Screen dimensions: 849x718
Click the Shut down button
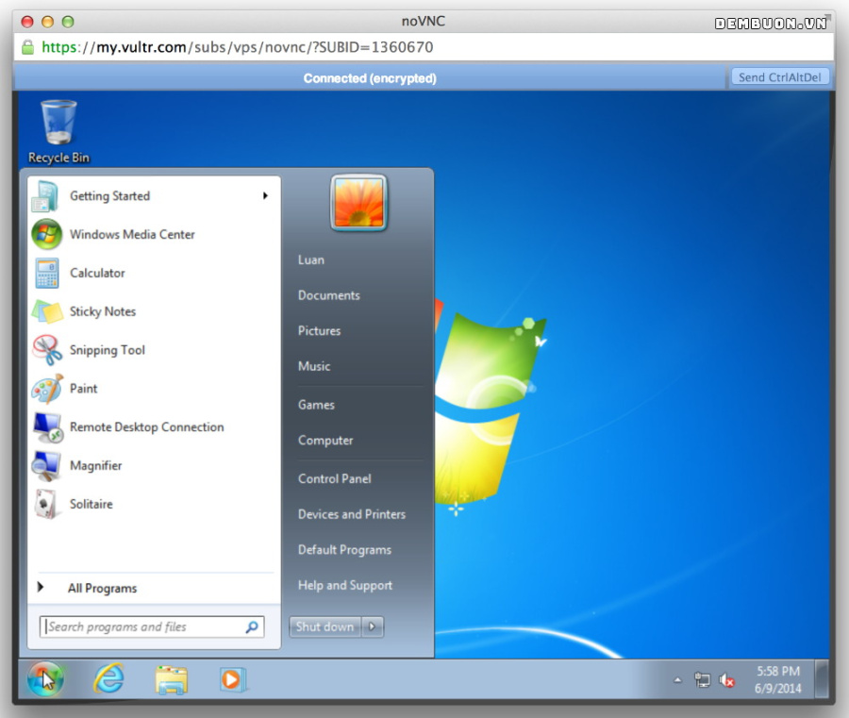(325, 626)
